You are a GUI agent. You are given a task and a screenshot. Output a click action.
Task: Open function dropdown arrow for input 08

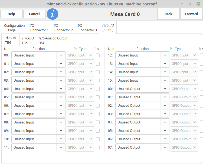61,122
